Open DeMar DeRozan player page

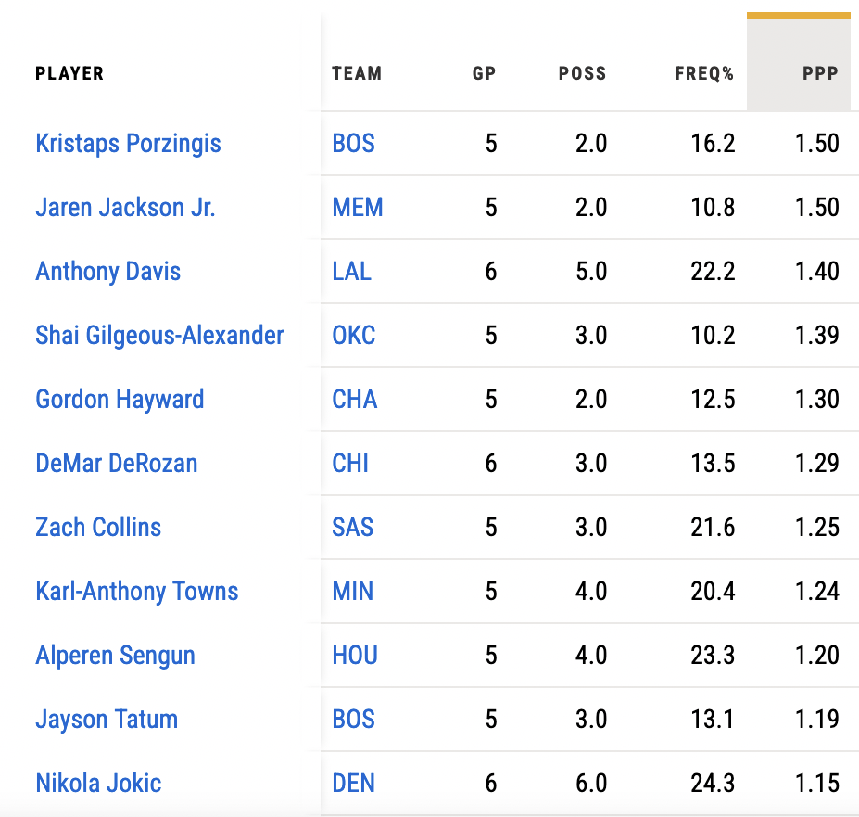116,464
